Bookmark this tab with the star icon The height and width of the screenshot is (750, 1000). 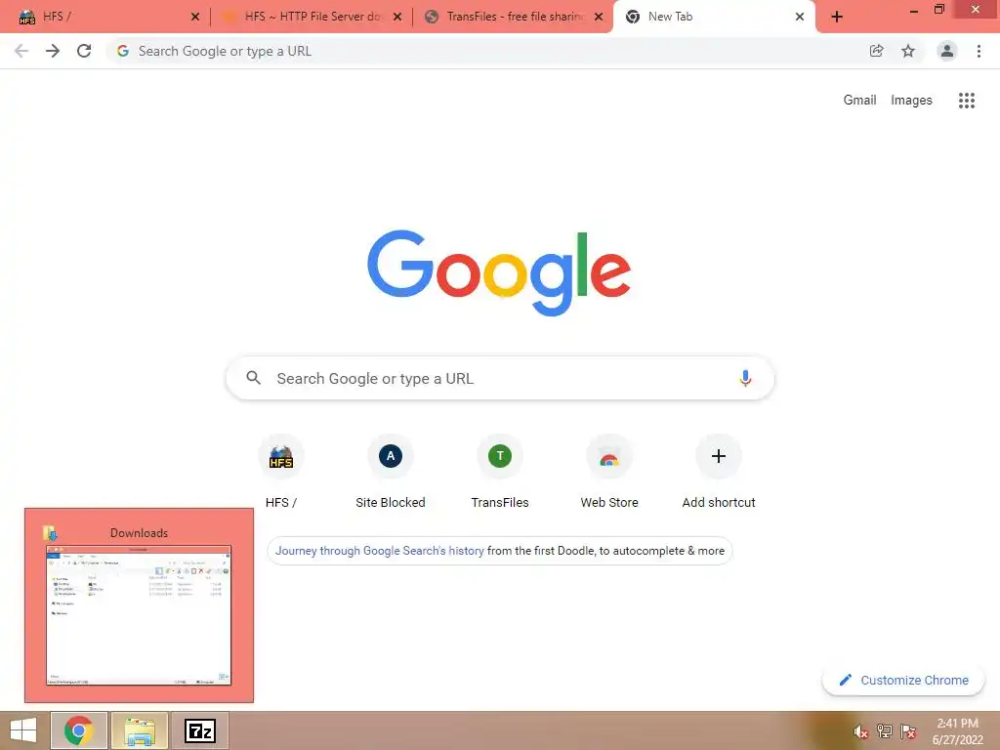point(908,51)
